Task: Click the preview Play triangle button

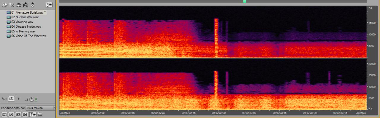Action: pos(19,99)
